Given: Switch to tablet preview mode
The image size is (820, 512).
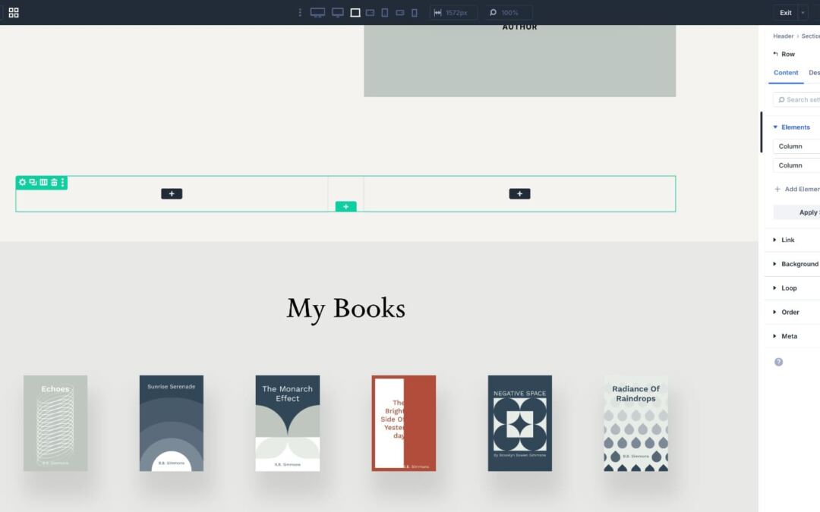Looking at the screenshot, I should 384,12.
